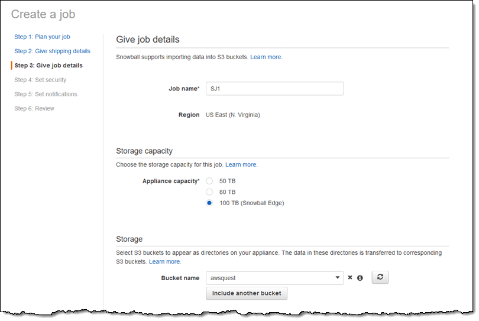The image size is (479, 321).
Task: Open Learn more link for storage capacity
Action: point(241,164)
